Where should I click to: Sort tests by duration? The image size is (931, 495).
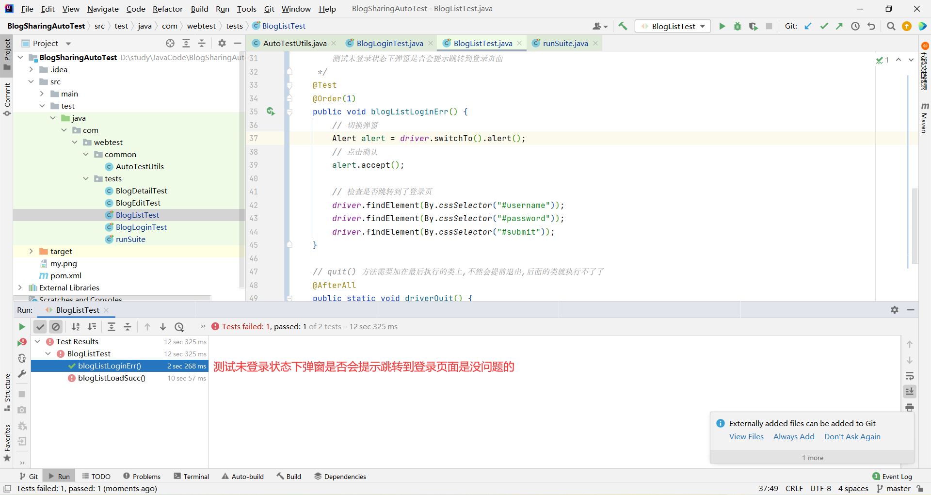[92, 327]
